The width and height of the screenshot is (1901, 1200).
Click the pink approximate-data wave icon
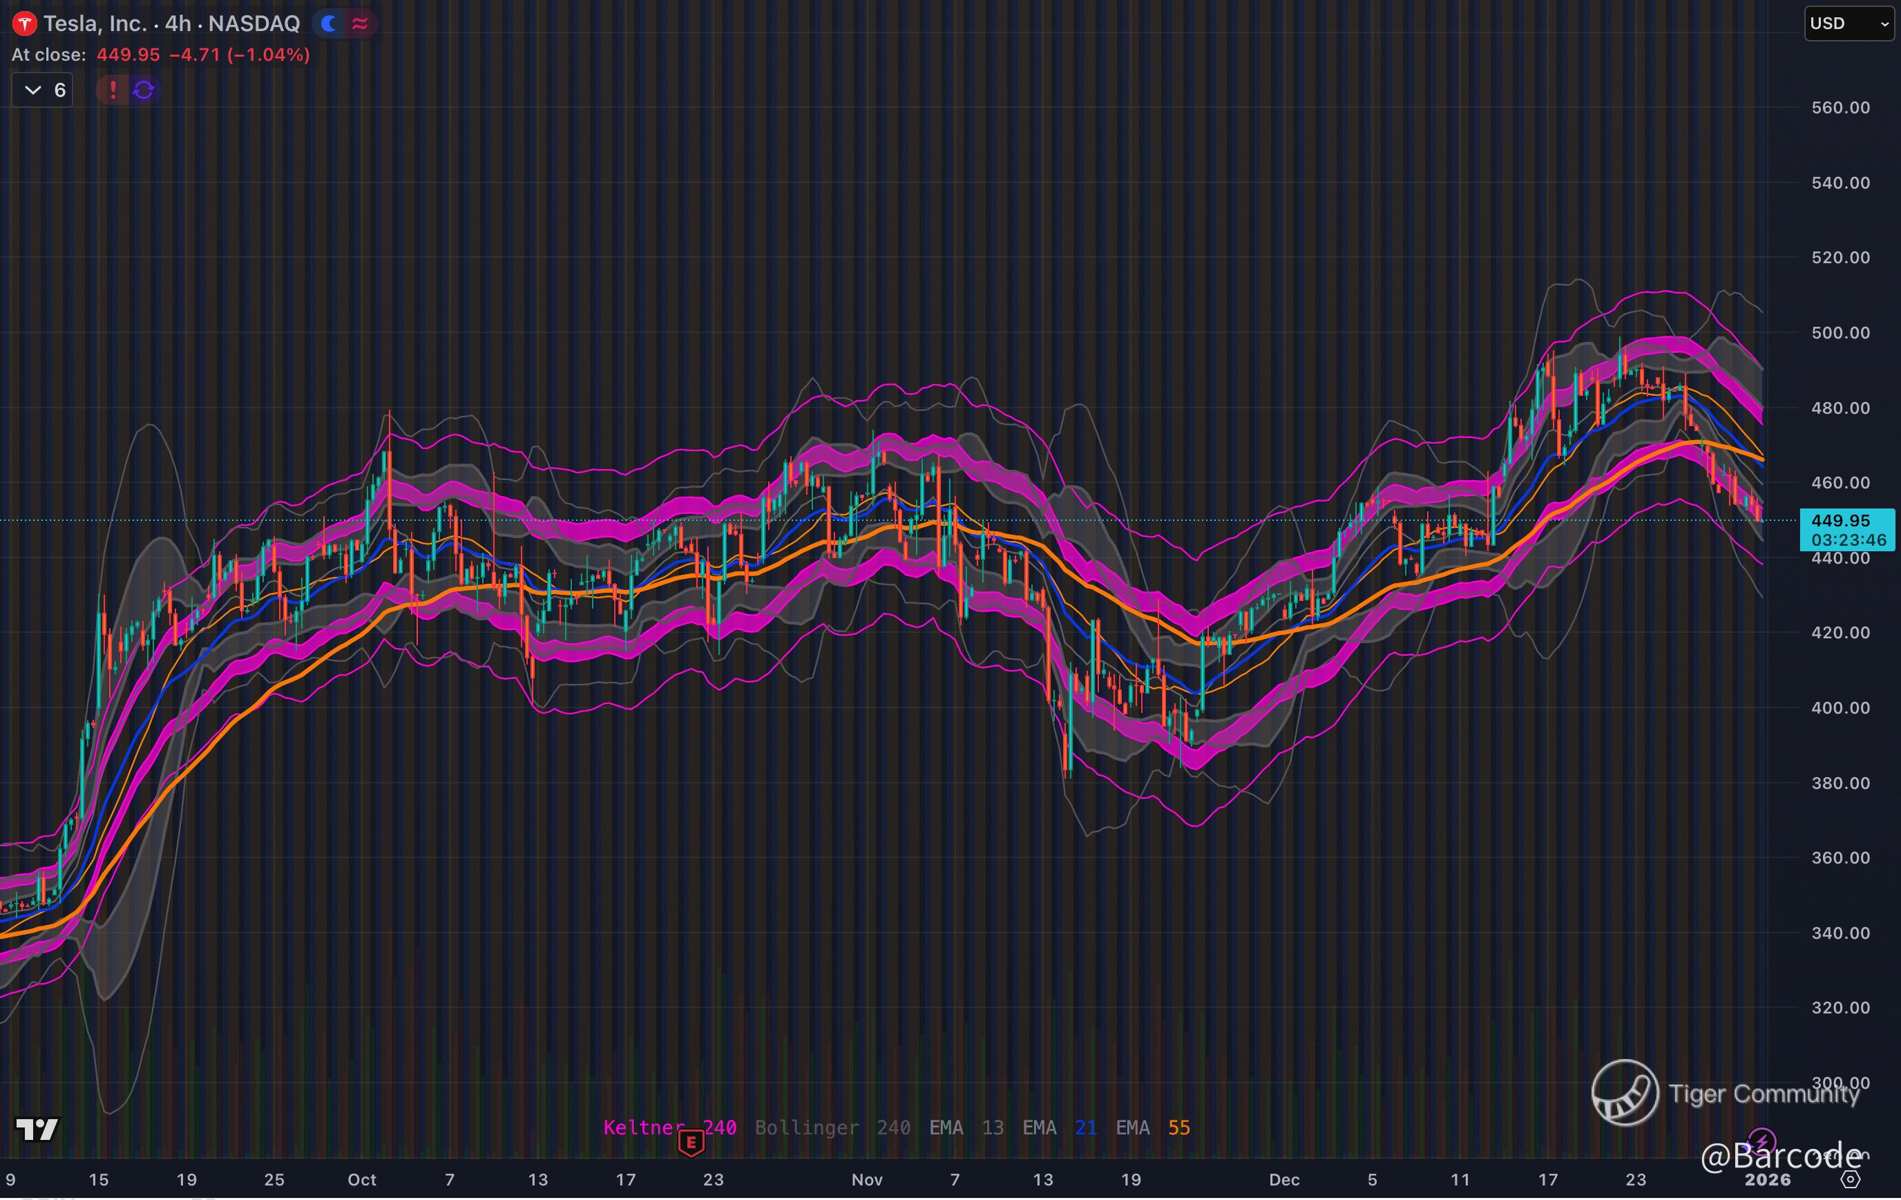click(x=360, y=23)
